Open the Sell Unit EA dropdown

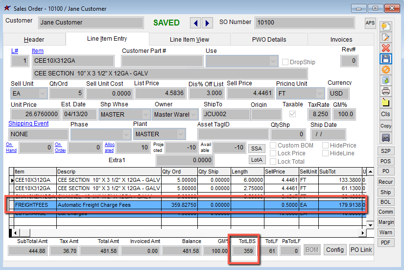(43, 94)
